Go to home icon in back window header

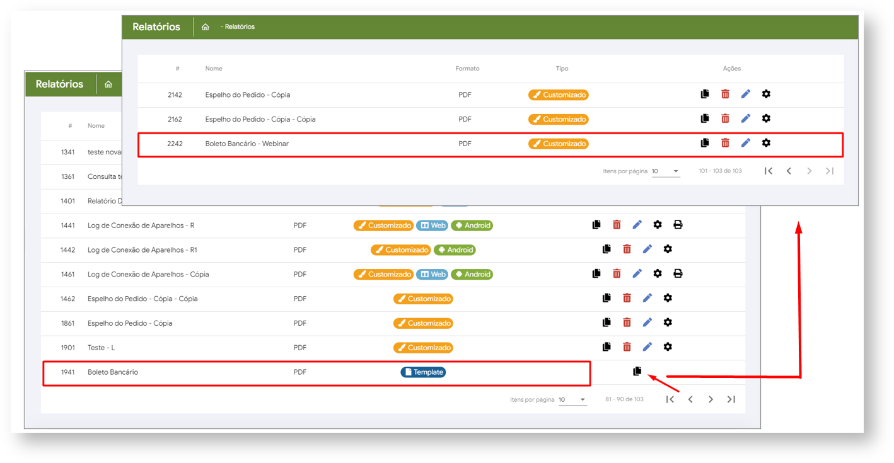click(x=108, y=84)
